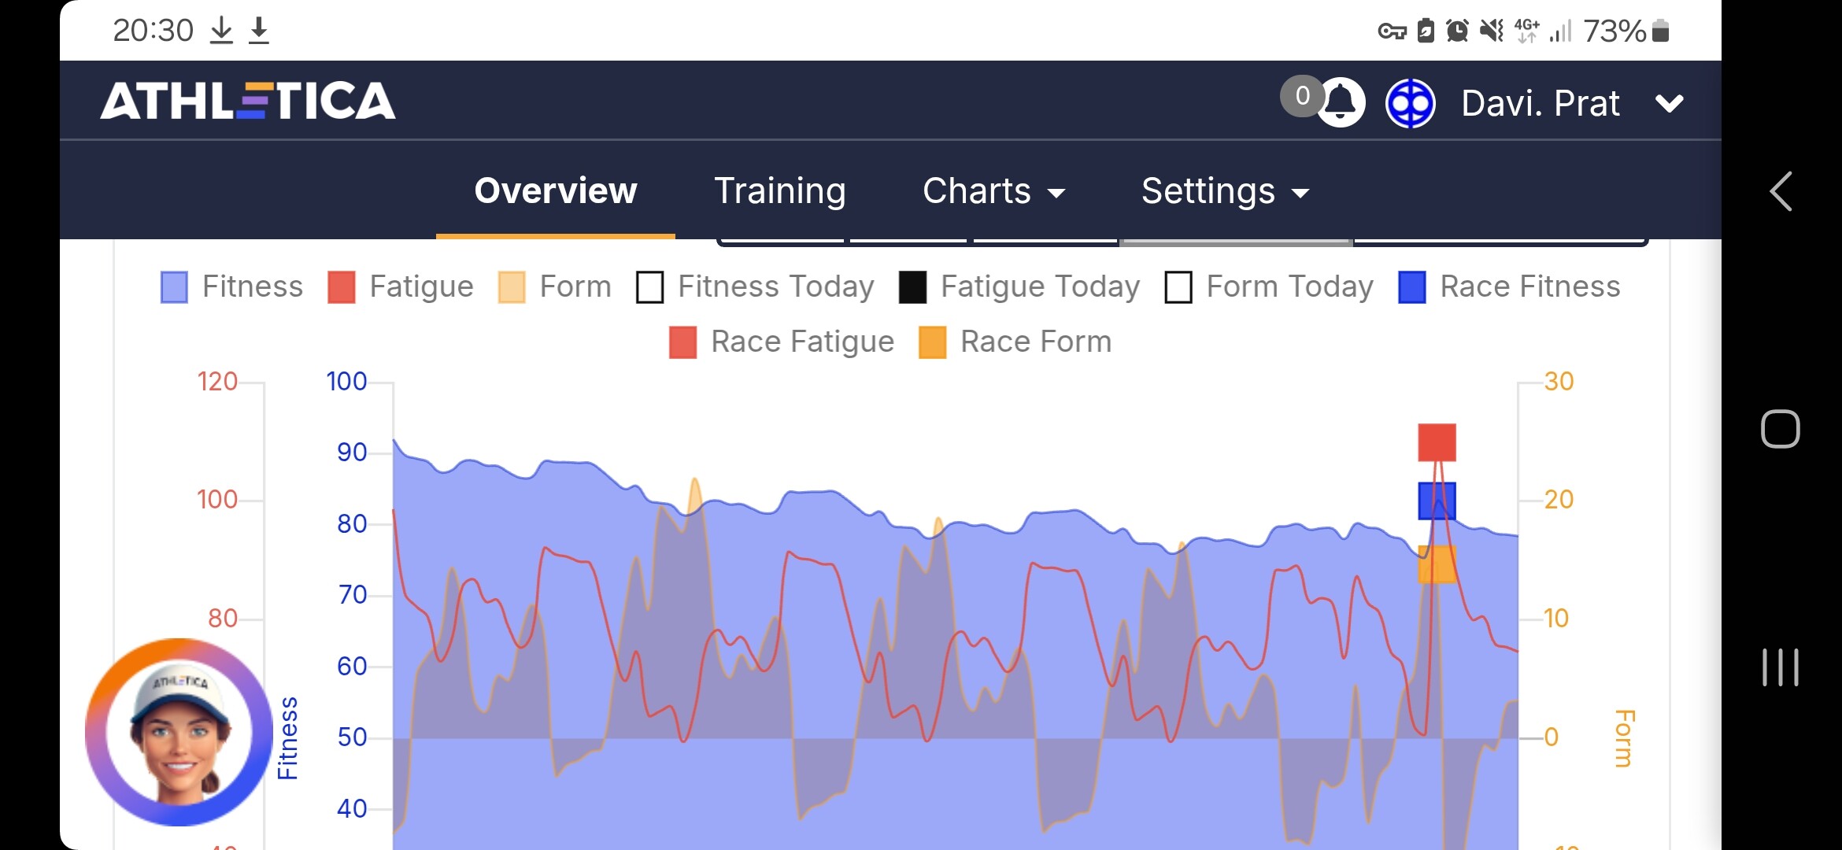
Task: Open the Android recent apps button
Action: click(1781, 667)
